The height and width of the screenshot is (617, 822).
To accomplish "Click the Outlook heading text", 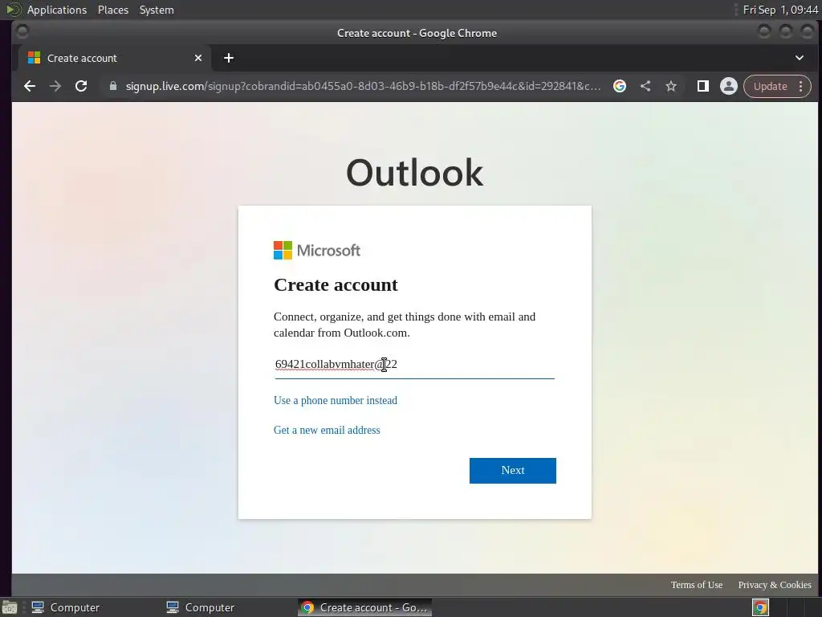I will click(415, 173).
